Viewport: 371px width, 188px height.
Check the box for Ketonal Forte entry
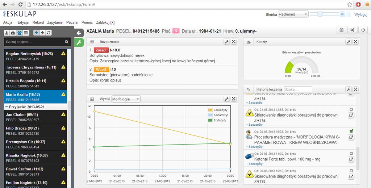(351, 154)
